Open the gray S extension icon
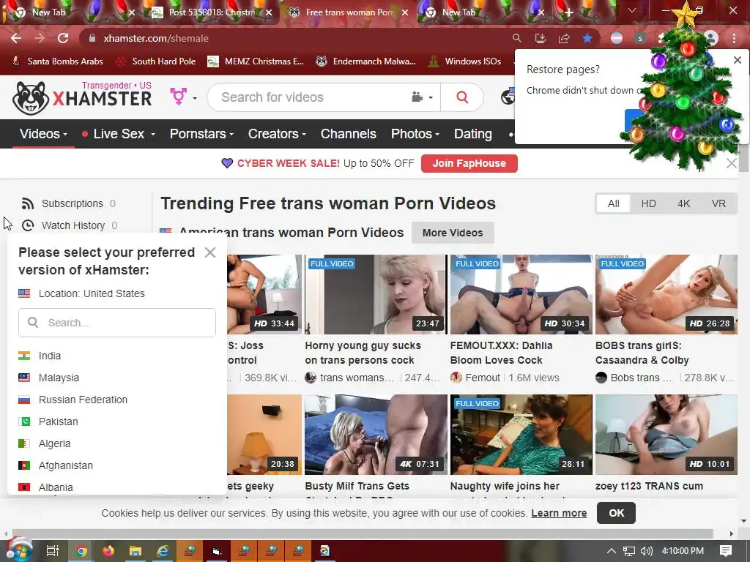The image size is (750, 562). (639, 38)
